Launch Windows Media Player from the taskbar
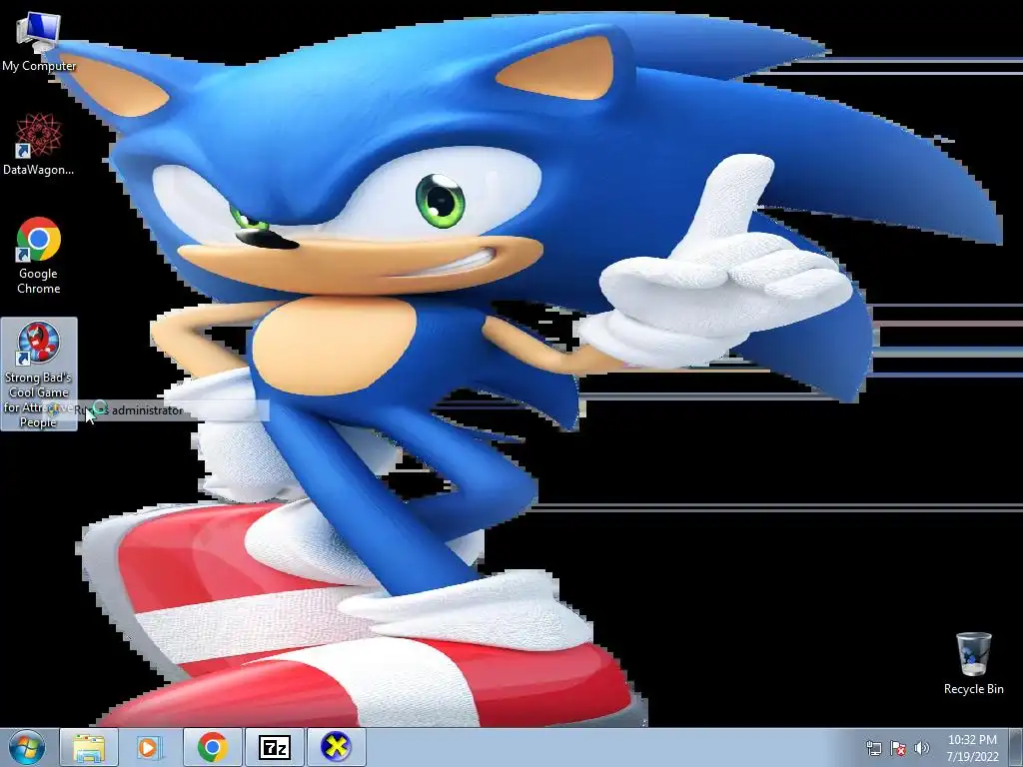Image resolution: width=1023 pixels, height=767 pixels. [x=150, y=748]
